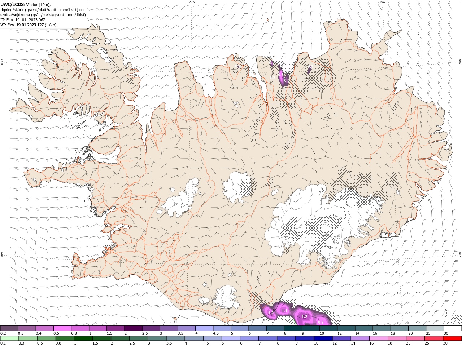Click the 'slydda/snjókoma' legend description line
The image size is (462, 346).
pos(43,15)
